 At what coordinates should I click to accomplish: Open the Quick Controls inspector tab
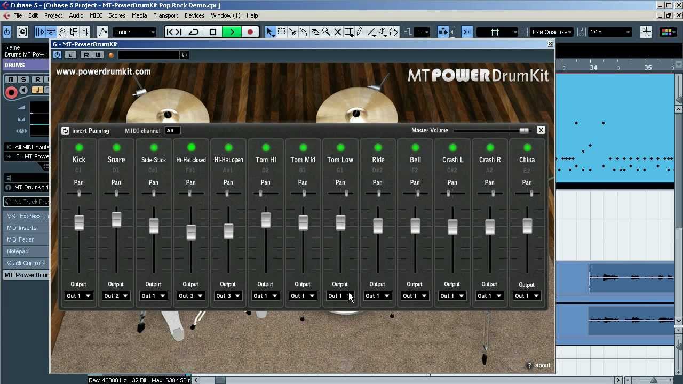pyautogui.click(x=27, y=263)
